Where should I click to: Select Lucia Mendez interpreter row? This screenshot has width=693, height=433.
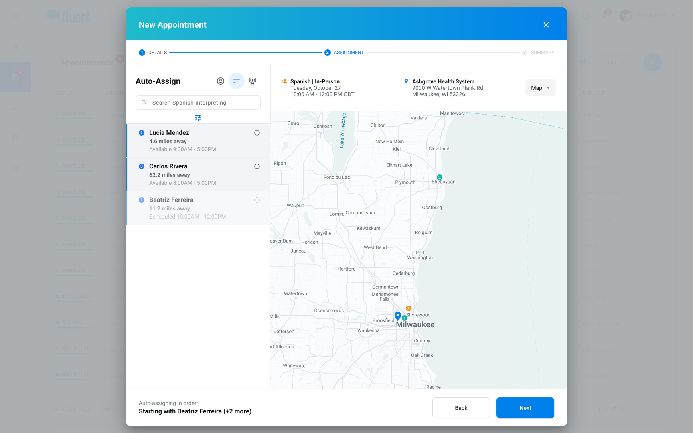pyautogui.click(x=198, y=141)
